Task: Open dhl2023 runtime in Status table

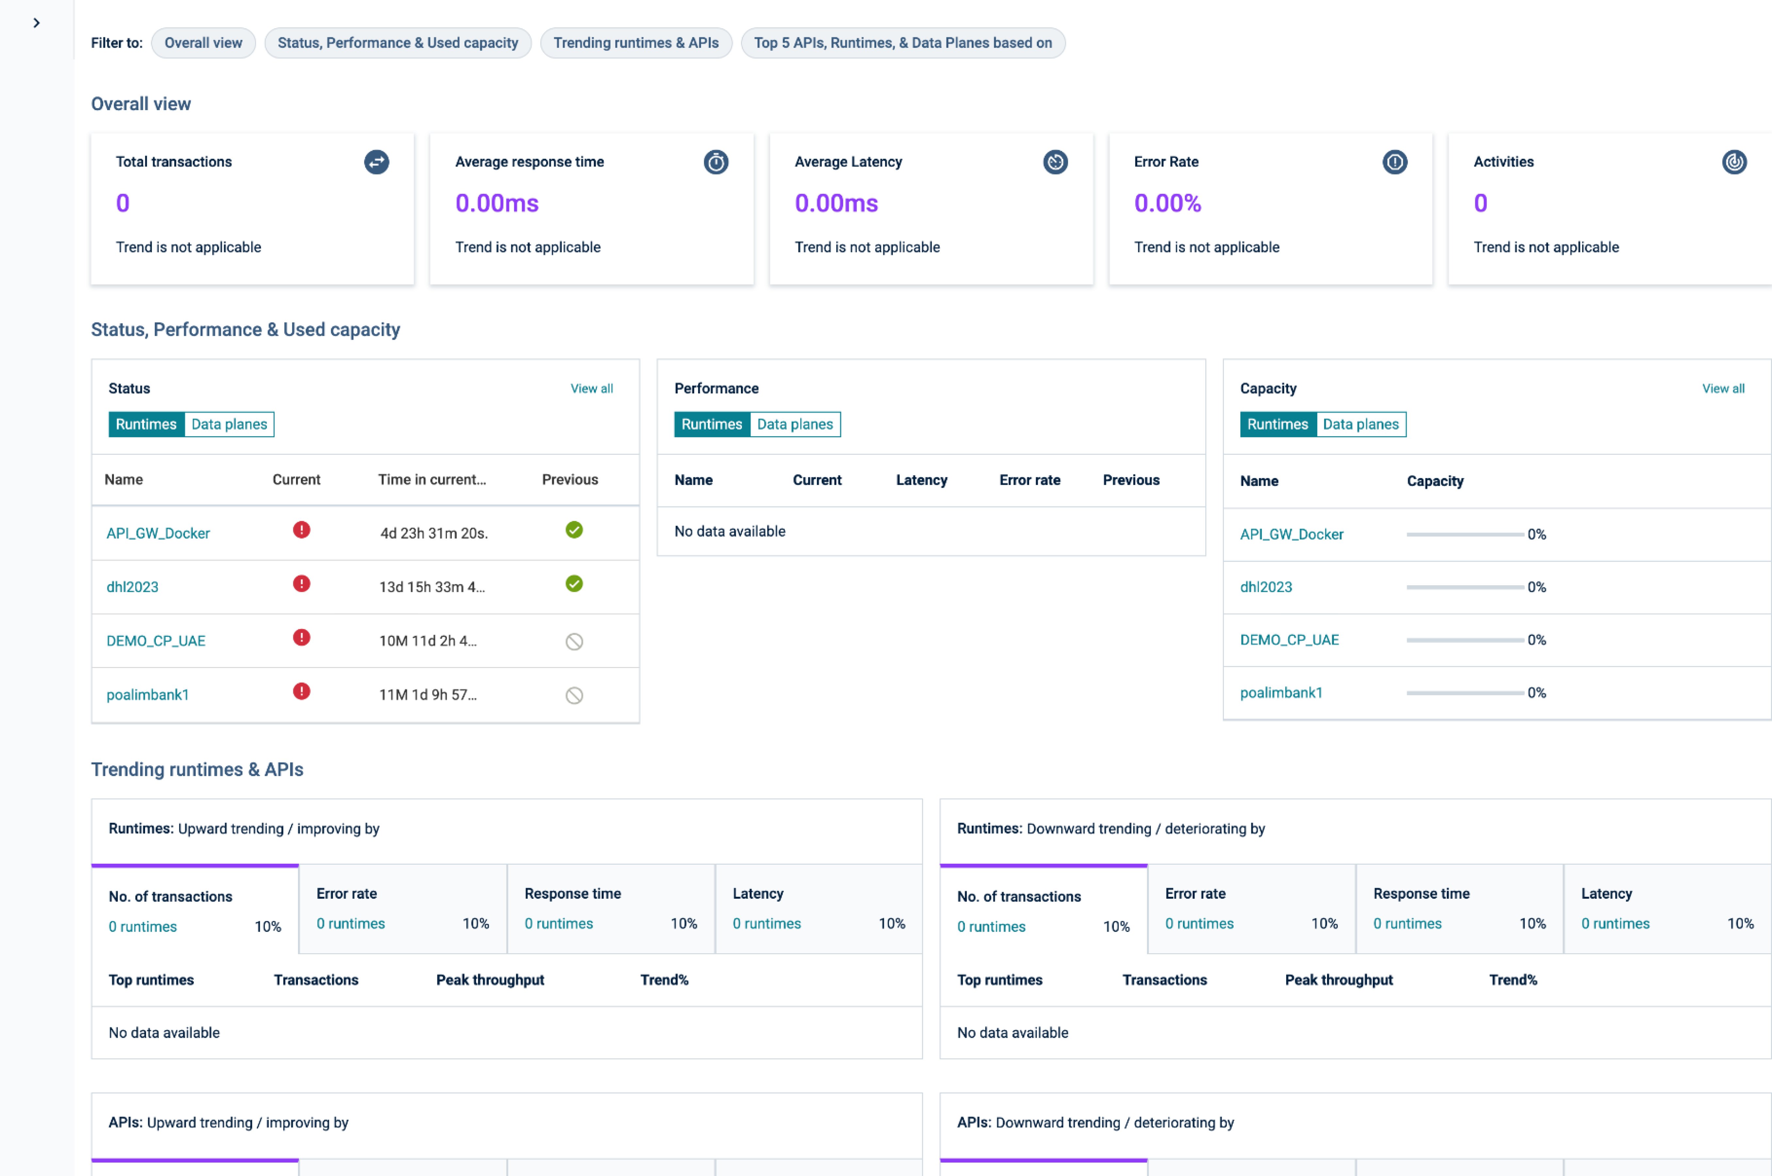Action: (x=133, y=587)
